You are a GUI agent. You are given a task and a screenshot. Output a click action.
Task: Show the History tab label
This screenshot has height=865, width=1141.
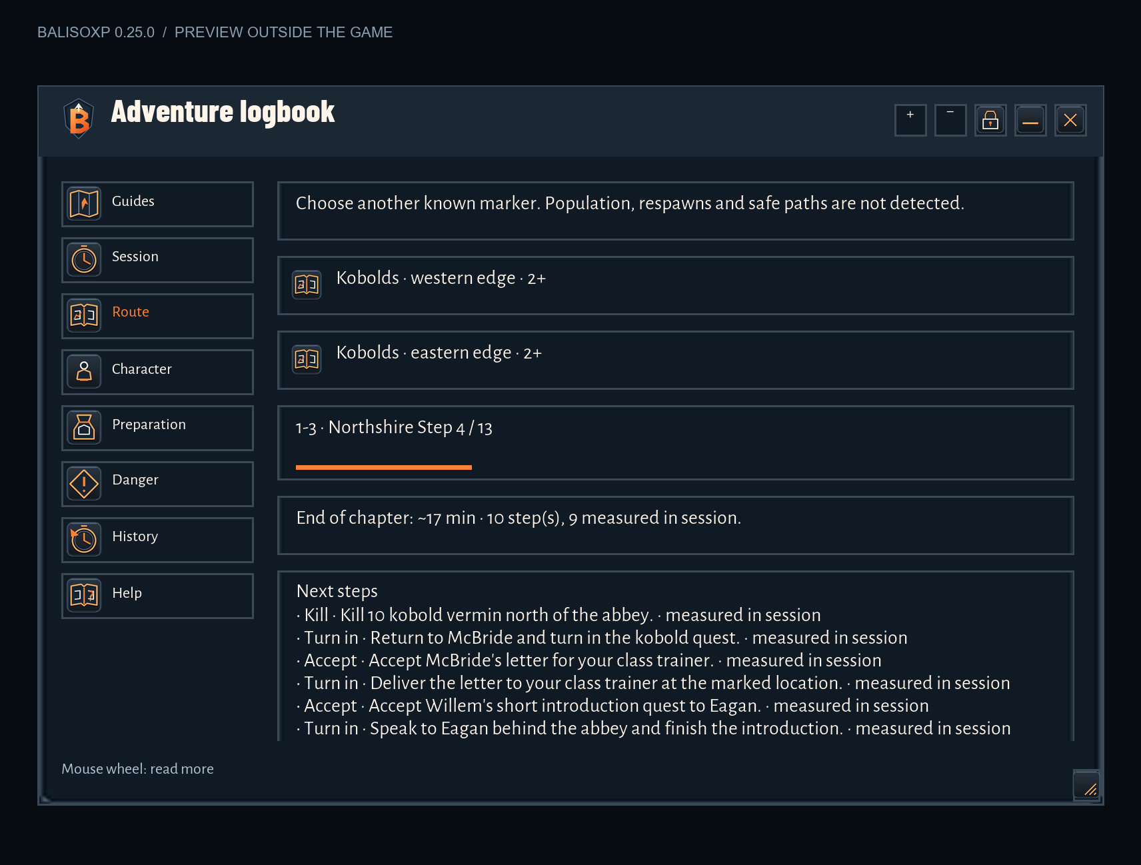(x=135, y=536)
